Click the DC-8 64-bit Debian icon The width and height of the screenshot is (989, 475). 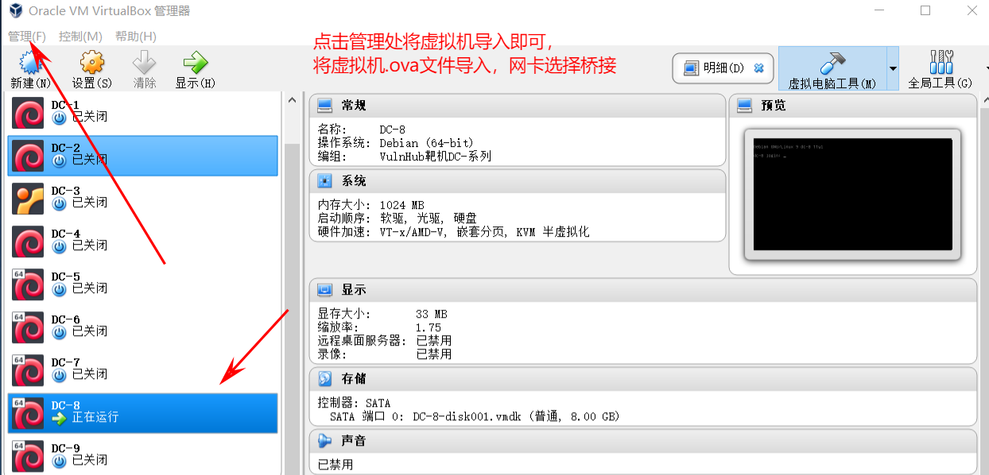click(28, 413)
